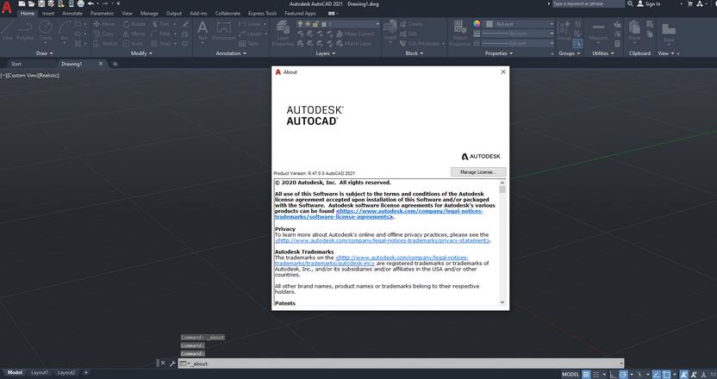Open the Start file tab
The image size is (717, 379).
click(x=16, y=64)
